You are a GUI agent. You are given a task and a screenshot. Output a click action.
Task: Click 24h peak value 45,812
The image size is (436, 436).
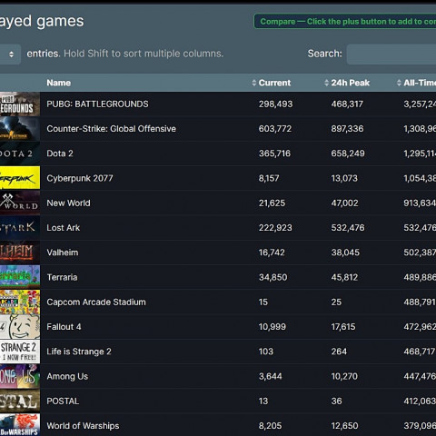[x=344, y=277]
